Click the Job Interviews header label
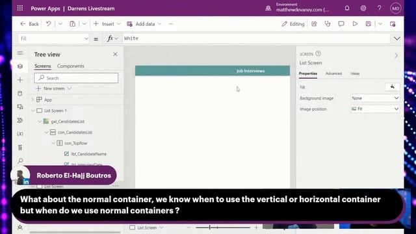The width and height of the screenshot is (416, 234). point(250,71)
